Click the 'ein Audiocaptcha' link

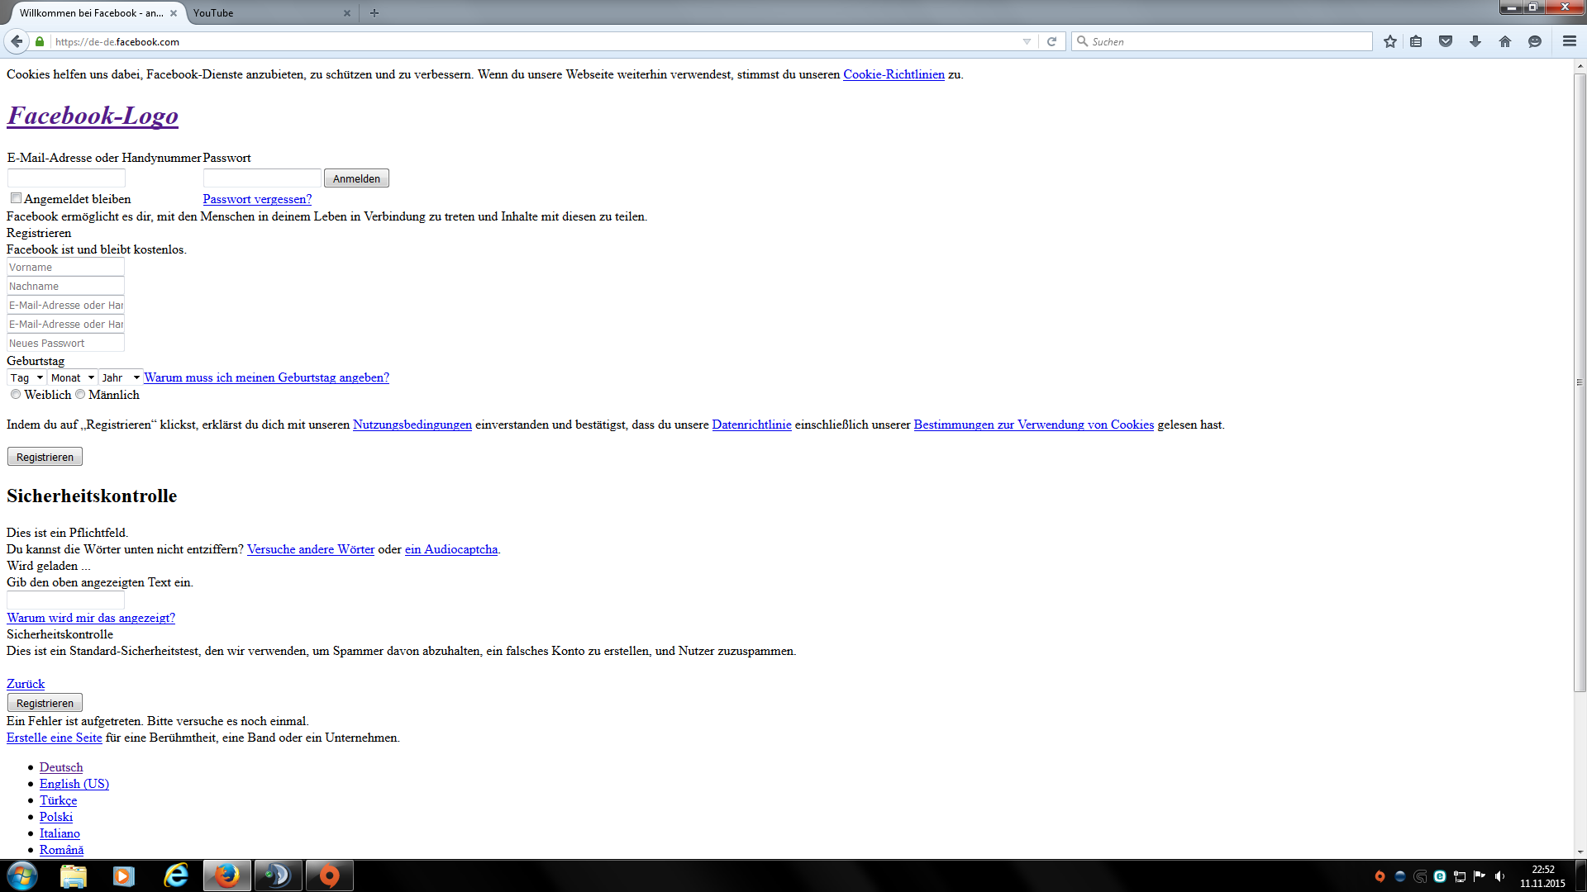tap(451, 549)
